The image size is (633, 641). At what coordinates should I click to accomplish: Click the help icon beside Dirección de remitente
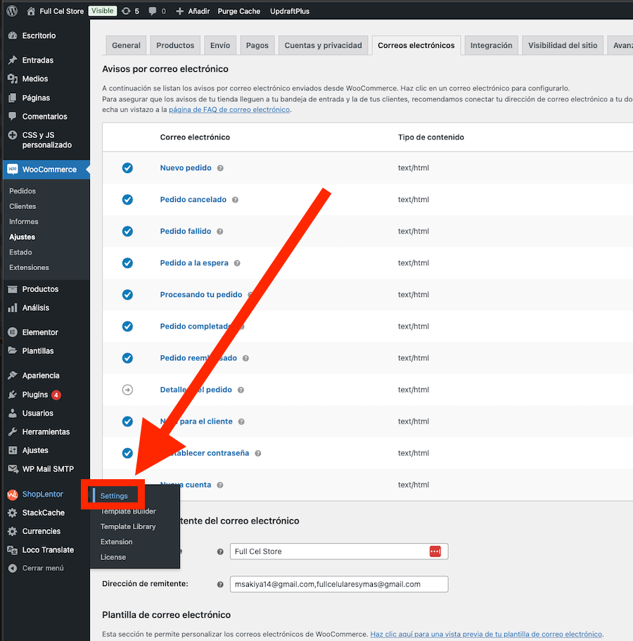pos(220,584)
